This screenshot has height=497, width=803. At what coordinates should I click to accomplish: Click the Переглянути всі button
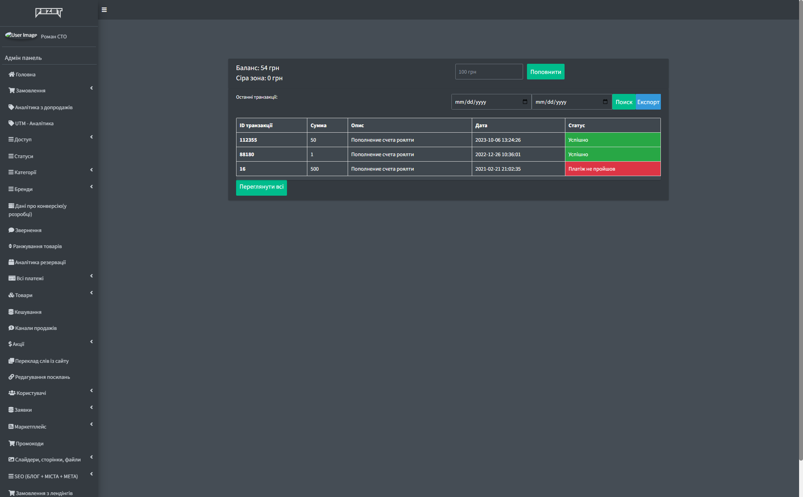[x=262, y=187]
